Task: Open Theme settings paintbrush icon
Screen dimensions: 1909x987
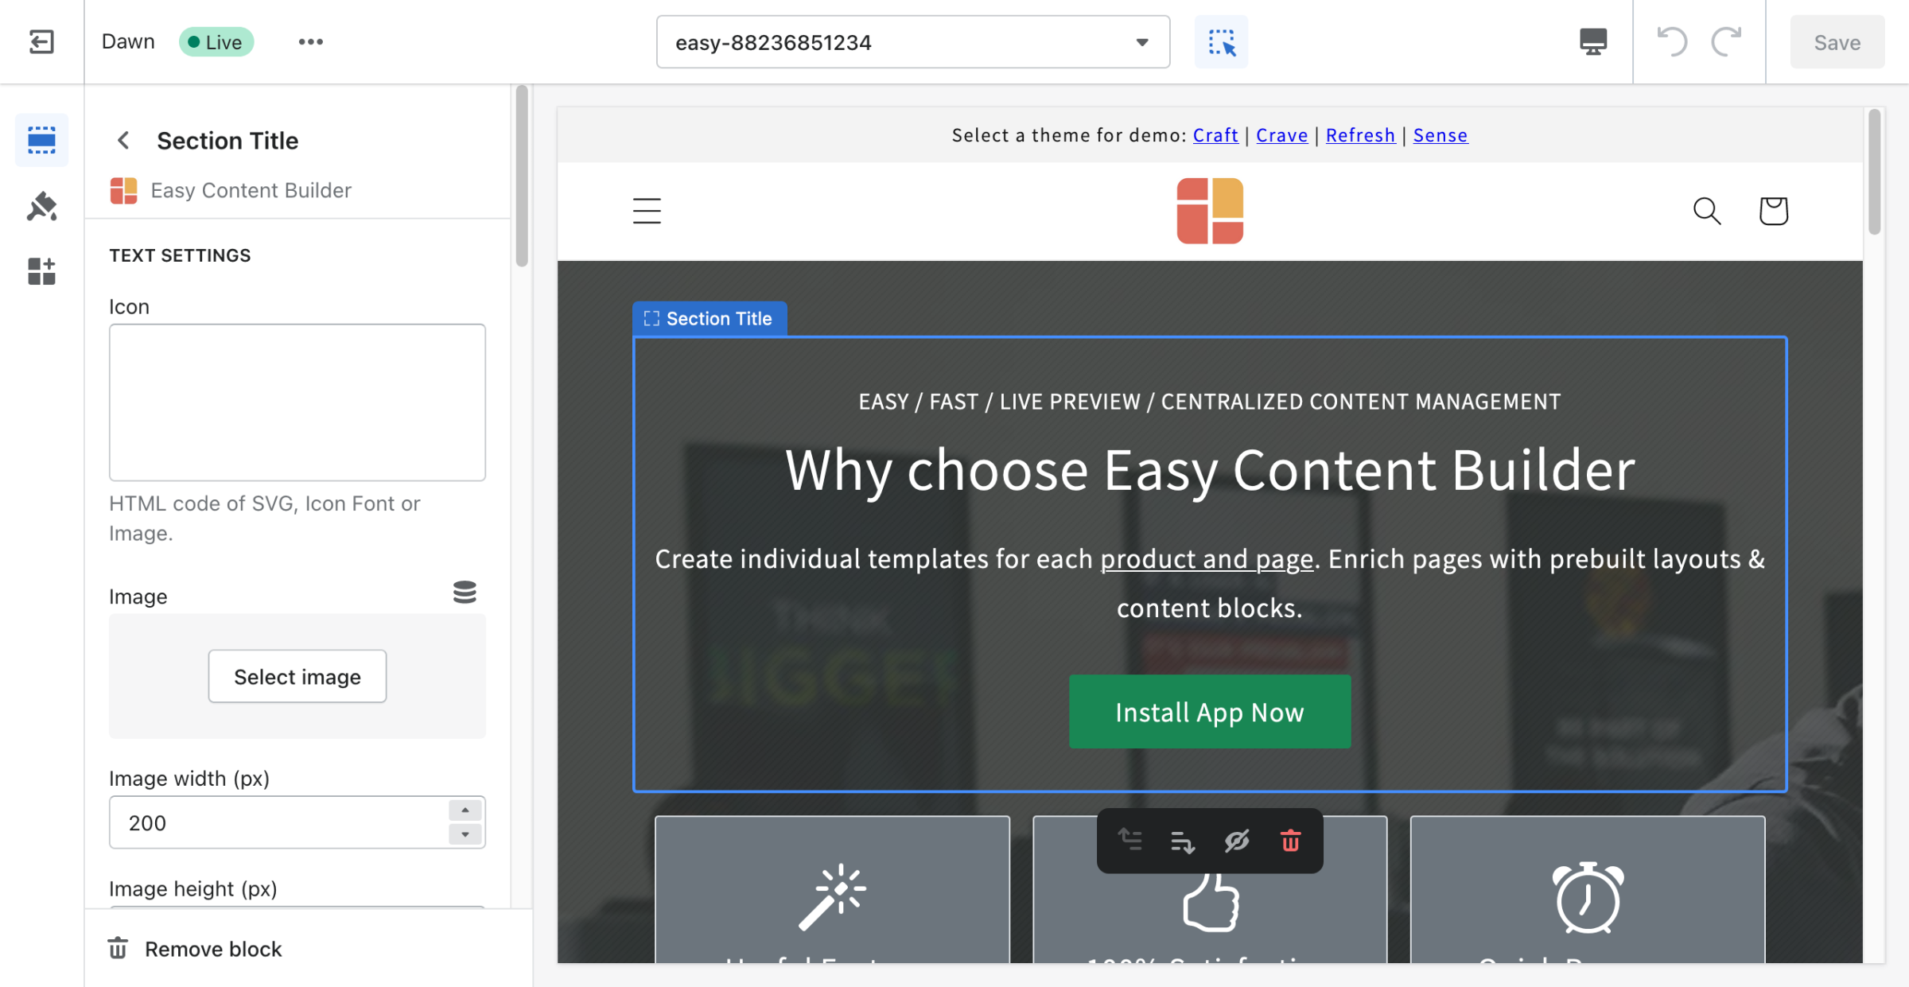Action: (x=41, y=206)
